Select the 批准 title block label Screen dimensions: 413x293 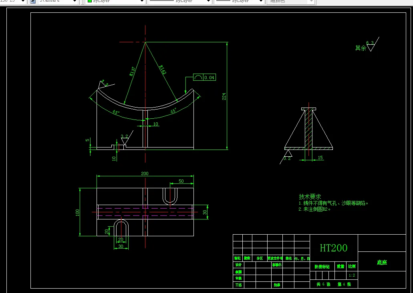(277, 285)
